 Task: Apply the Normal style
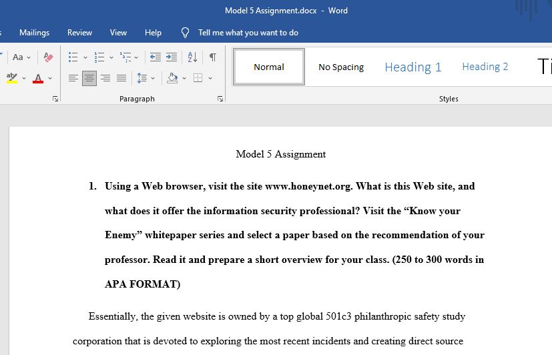[269, 67]
